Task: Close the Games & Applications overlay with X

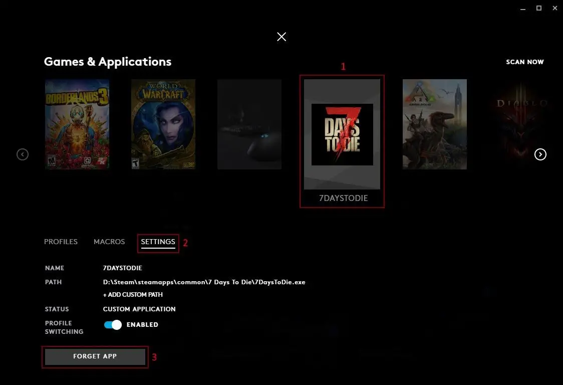Action: tap(281, 37)
